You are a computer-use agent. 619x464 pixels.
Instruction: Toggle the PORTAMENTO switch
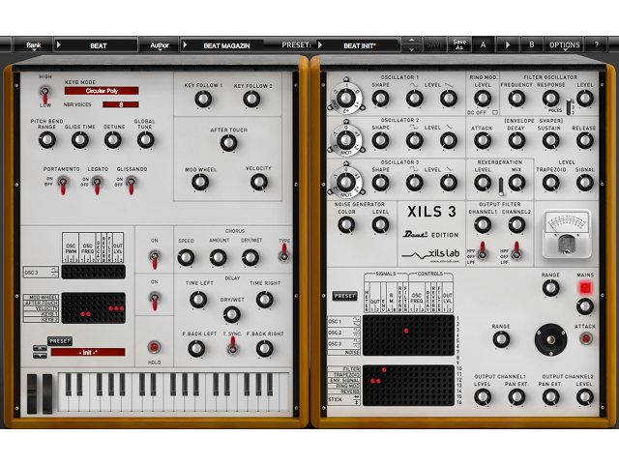point(62,185)
